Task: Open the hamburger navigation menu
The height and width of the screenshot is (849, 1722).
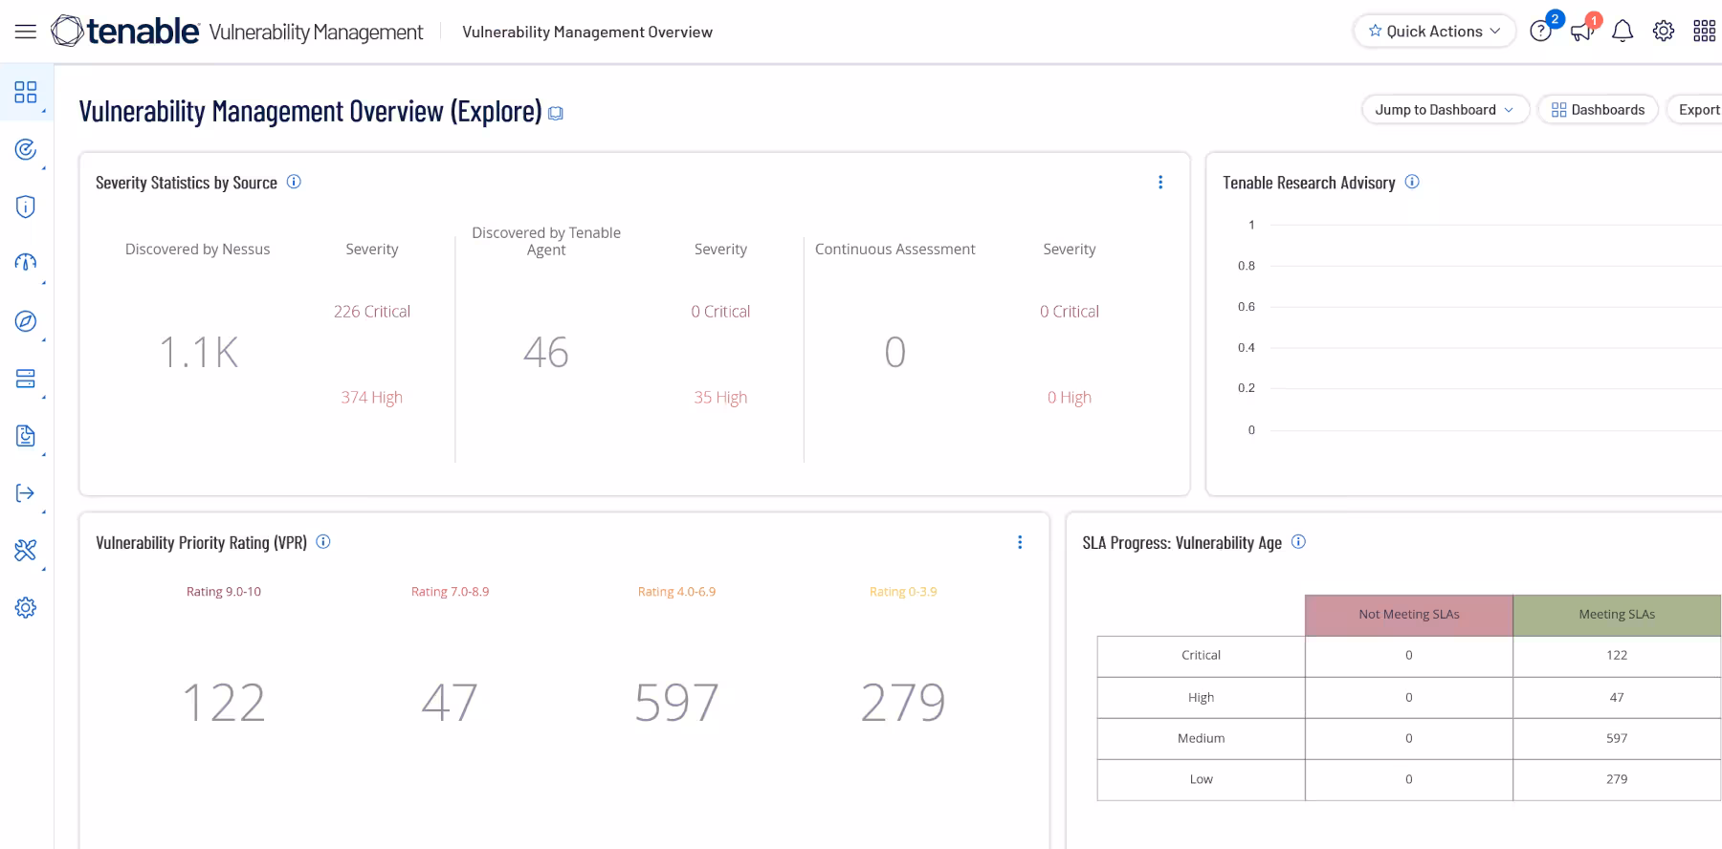Action: coord(26,32)
